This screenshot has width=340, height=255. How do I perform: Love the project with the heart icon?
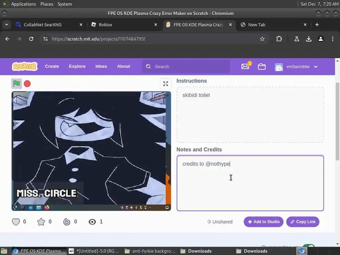(16, 222)
